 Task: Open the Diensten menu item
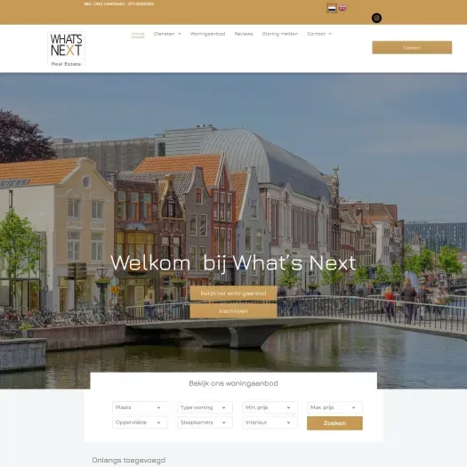coord(164,34)
